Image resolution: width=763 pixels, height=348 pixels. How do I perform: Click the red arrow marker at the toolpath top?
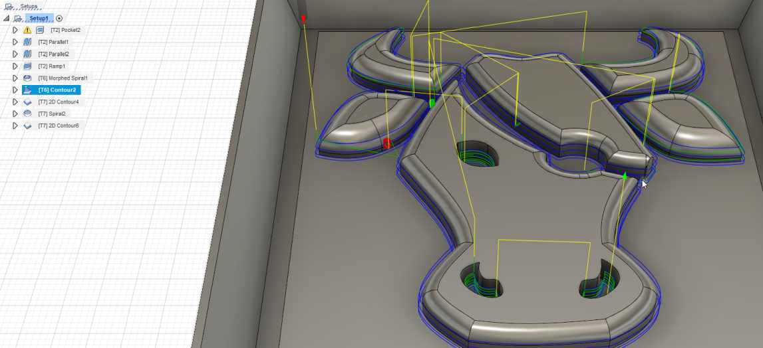point(303,19)
